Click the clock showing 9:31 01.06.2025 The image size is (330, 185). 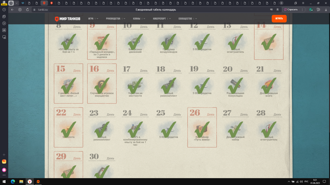pos(315,181)
